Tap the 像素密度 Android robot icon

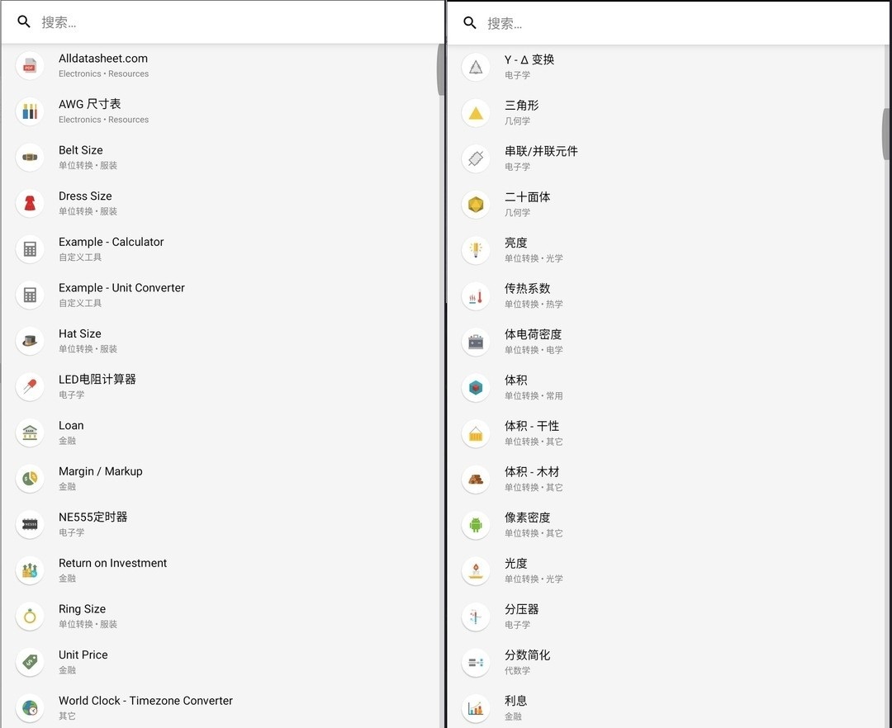pos(476,525)
